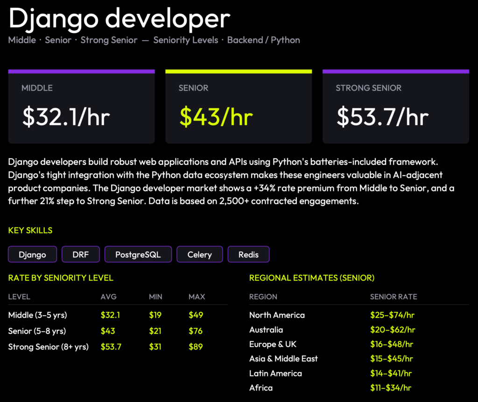Select the DRF skill tag
The image size is (478, 402).
80,254
